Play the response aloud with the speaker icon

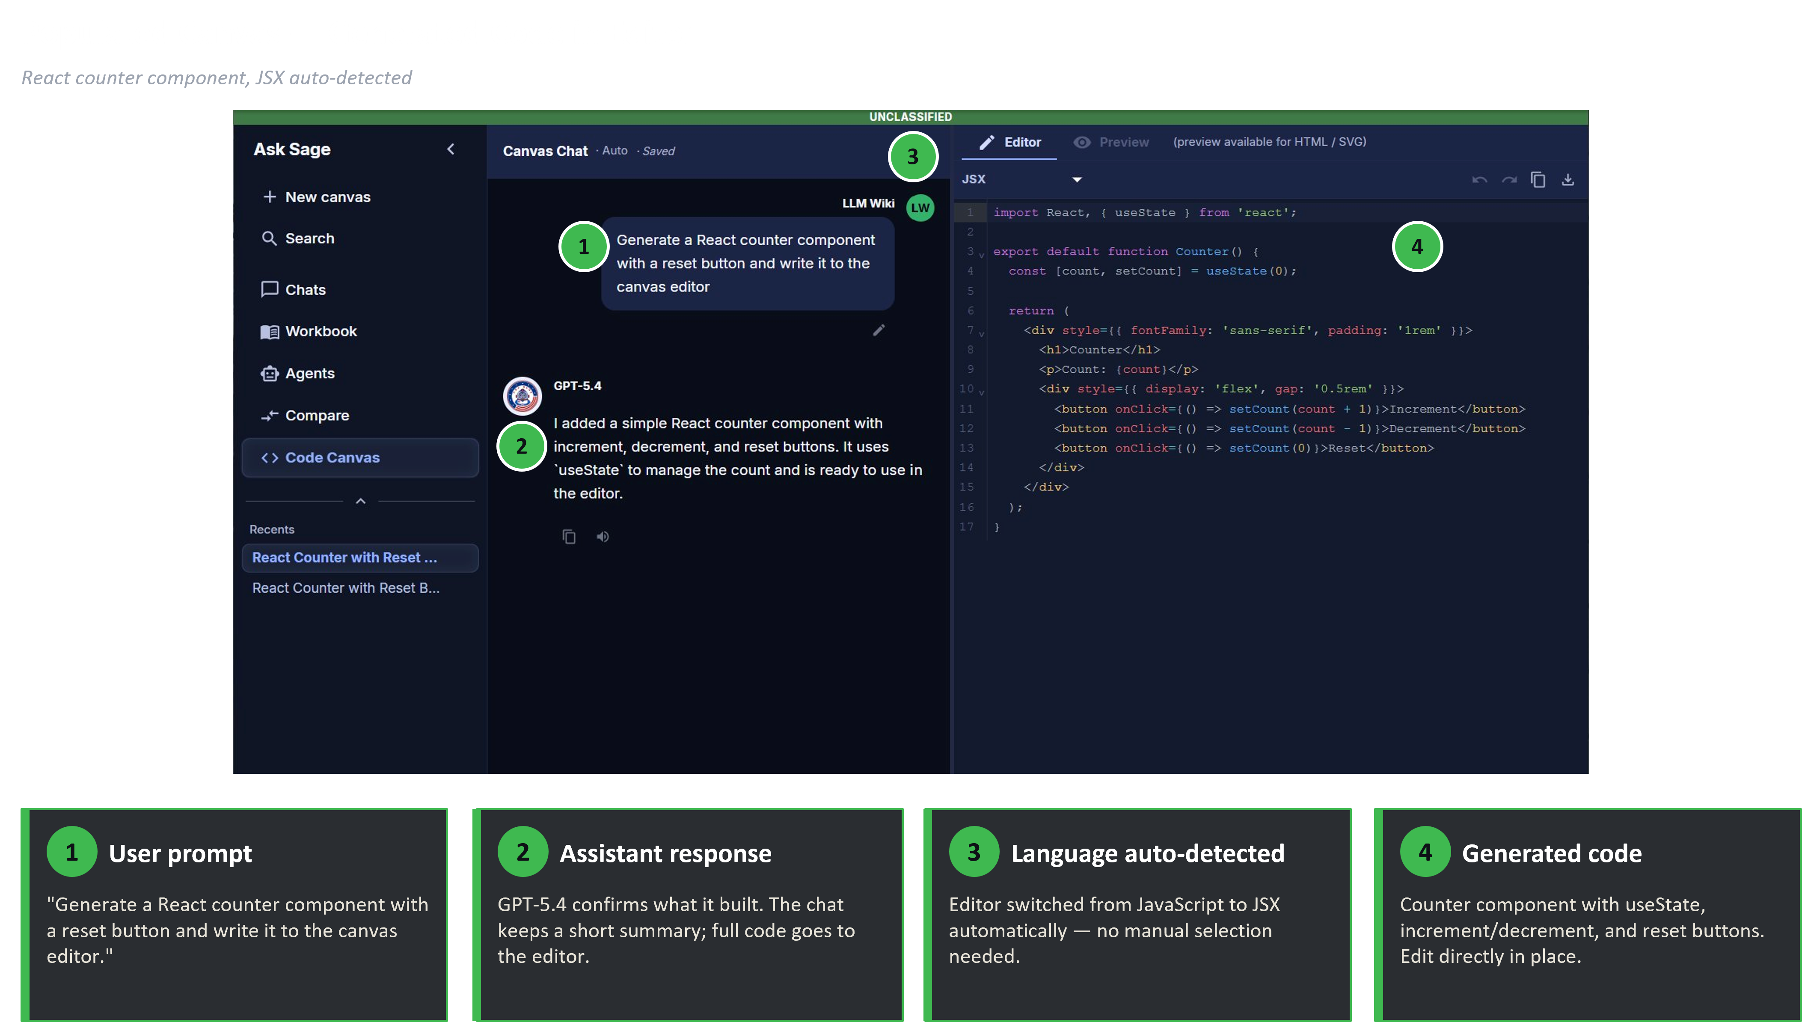[603, 537]
